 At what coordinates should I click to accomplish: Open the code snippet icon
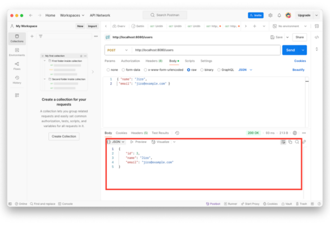317,37
